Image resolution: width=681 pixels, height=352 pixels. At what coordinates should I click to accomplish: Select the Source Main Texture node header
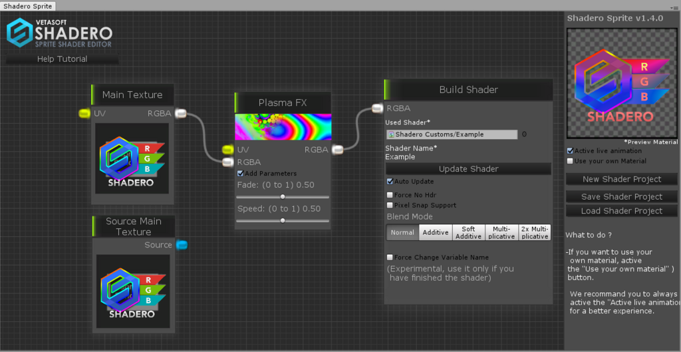(133, 226)
